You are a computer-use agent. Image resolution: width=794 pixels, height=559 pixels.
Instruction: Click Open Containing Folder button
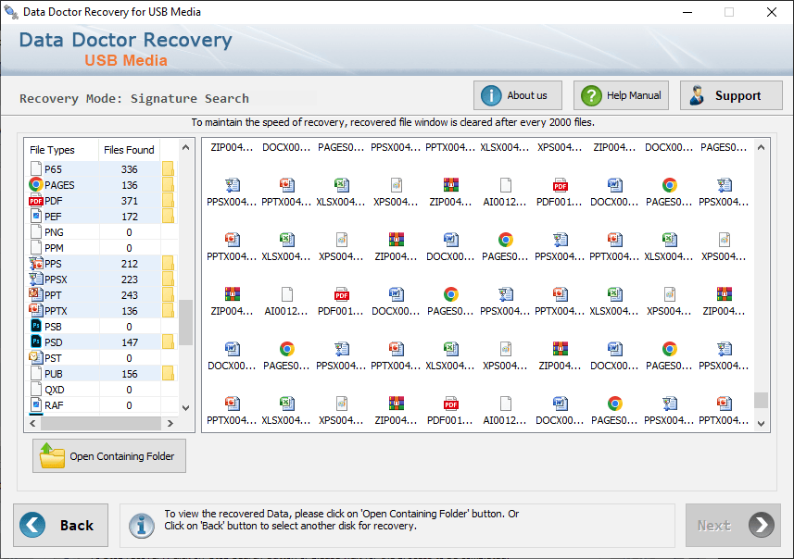pyautogui.click(x=109, y=455)
